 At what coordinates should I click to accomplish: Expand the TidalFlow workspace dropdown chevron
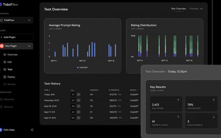click(x=29, y=20)
